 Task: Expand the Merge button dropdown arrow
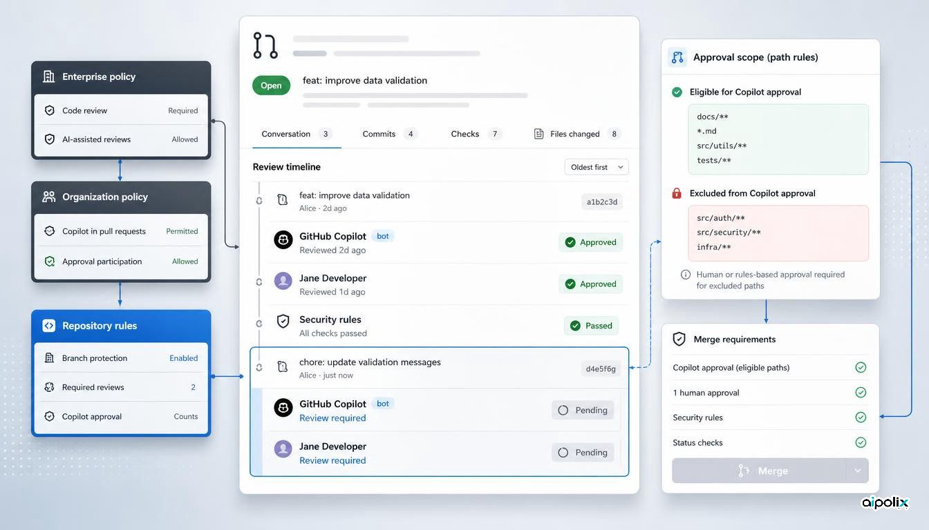[x=857, y=471]
